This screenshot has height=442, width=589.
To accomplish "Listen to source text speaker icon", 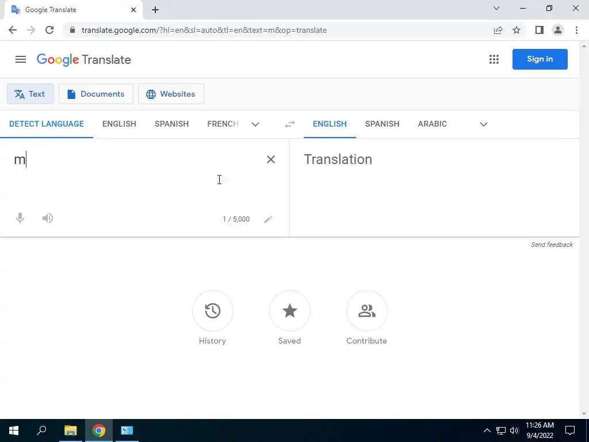I will click(47, 218).
